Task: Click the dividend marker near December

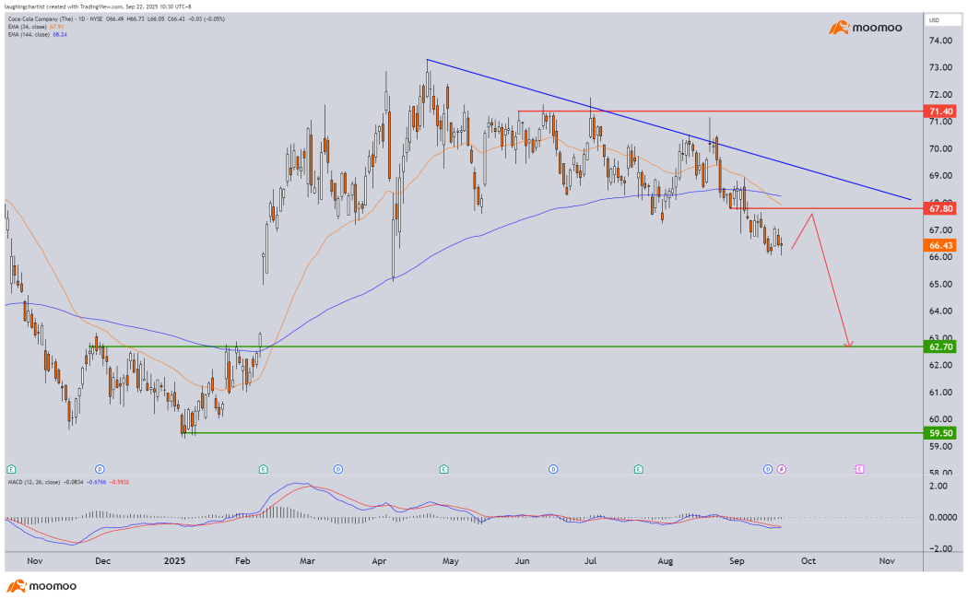Action: click(100, 469)
